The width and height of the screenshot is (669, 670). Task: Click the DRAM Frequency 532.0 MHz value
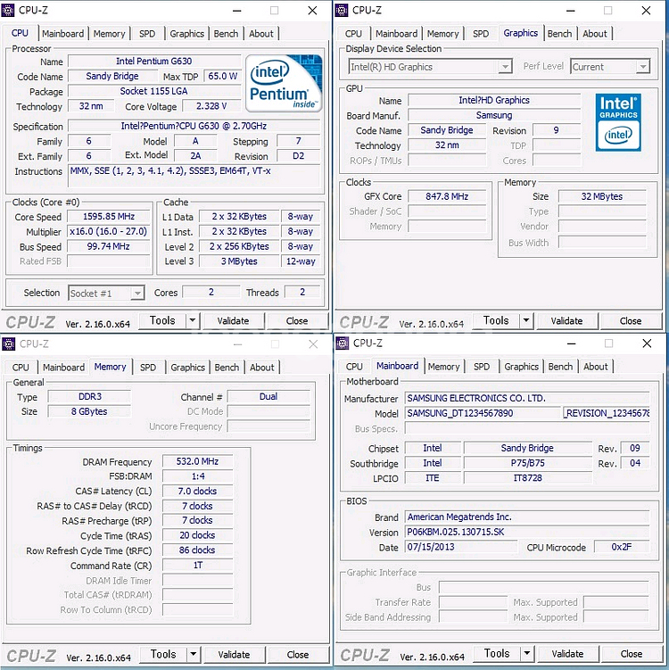click(197, 462)
